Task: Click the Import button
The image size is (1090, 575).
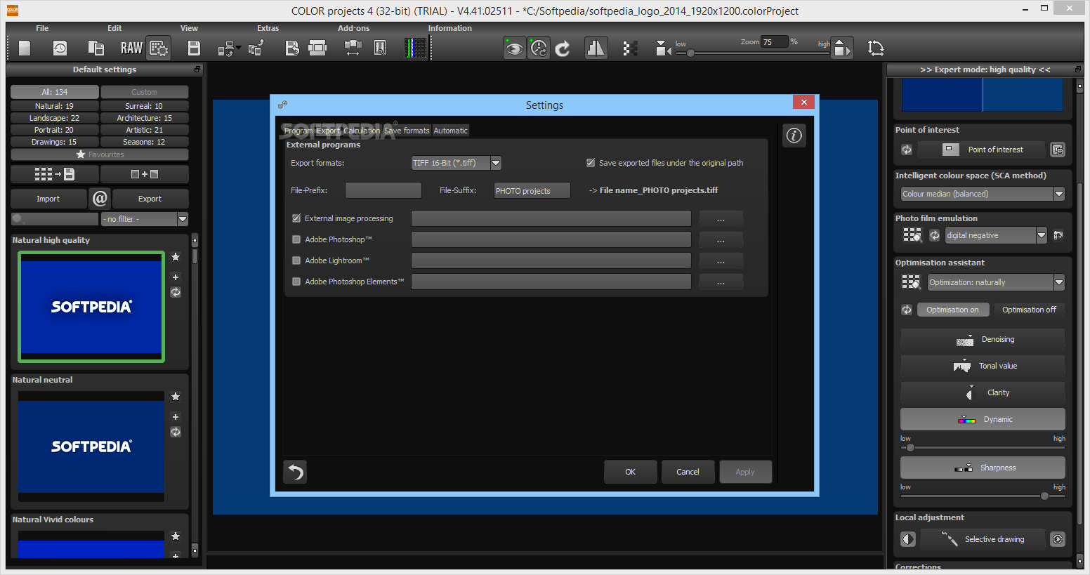Action: pyautogui.click(x=48, y=199)
